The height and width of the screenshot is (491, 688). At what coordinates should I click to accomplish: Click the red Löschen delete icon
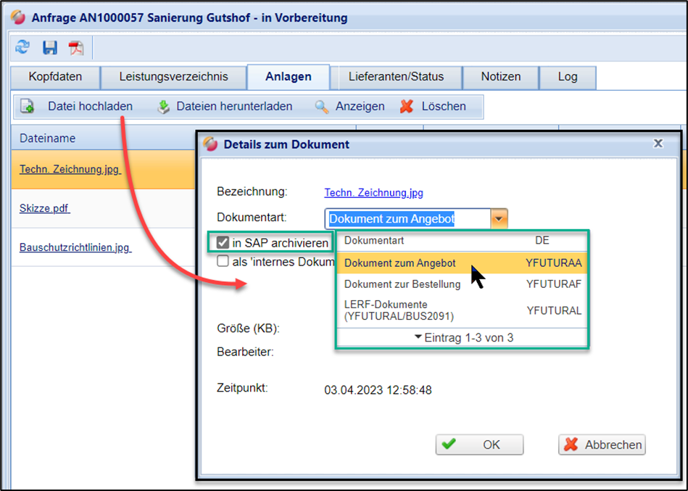point(408,107)
